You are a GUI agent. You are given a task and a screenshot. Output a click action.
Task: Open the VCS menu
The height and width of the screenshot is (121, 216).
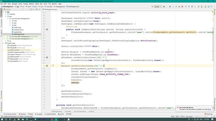pyautogui.click(x=50, y=4)
